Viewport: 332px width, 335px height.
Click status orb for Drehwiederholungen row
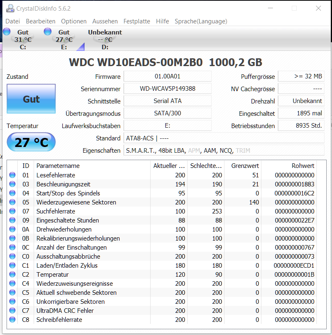[12, 229]
